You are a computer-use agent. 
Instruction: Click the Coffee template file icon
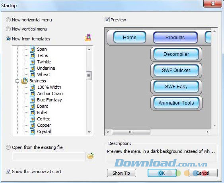(x=32, y=119)
